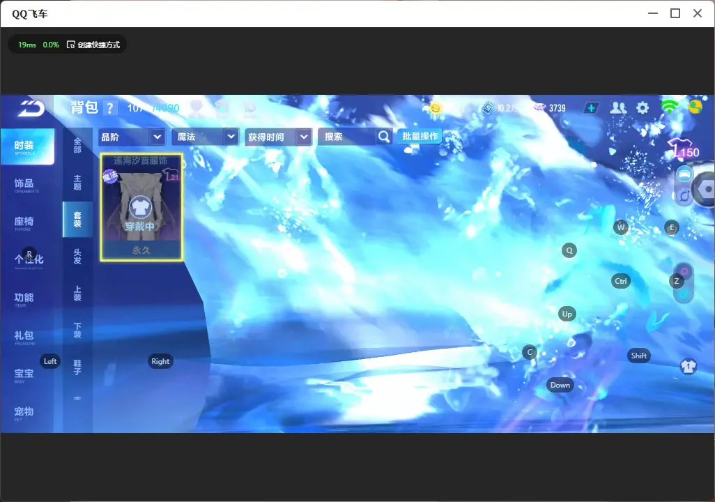This screenshot has width=715, height=502.
Task: Click the 批量操作 batch operation button
Action: [420, 137]
